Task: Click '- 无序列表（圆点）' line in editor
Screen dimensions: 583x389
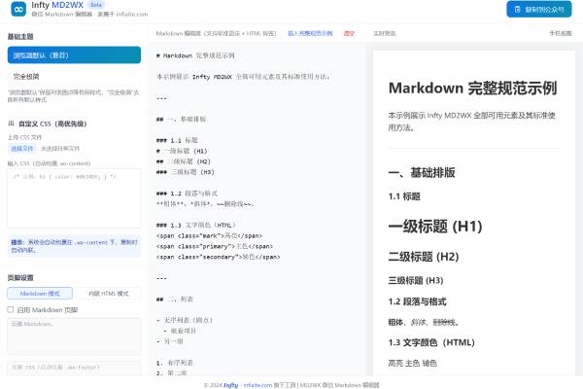Action: (185, 320)
